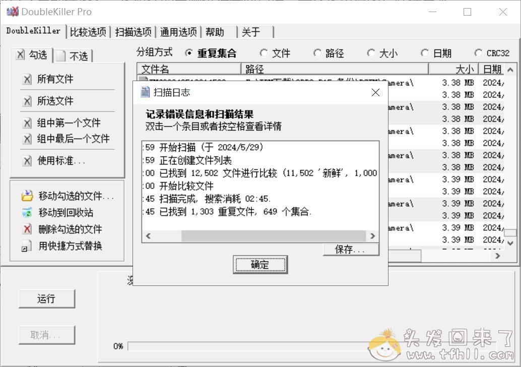The image size is (521, 367).
Task: Click log's horizontal scrollbar left arrow
Action: coord(148,236)
